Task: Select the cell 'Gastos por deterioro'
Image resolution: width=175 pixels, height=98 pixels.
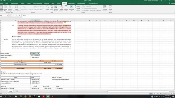Action: tap(20, 63)
